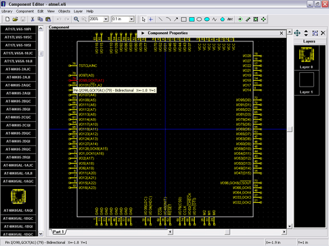Select the arrow pointer tool
Screen dimensions: 329x246
[143, 20]
